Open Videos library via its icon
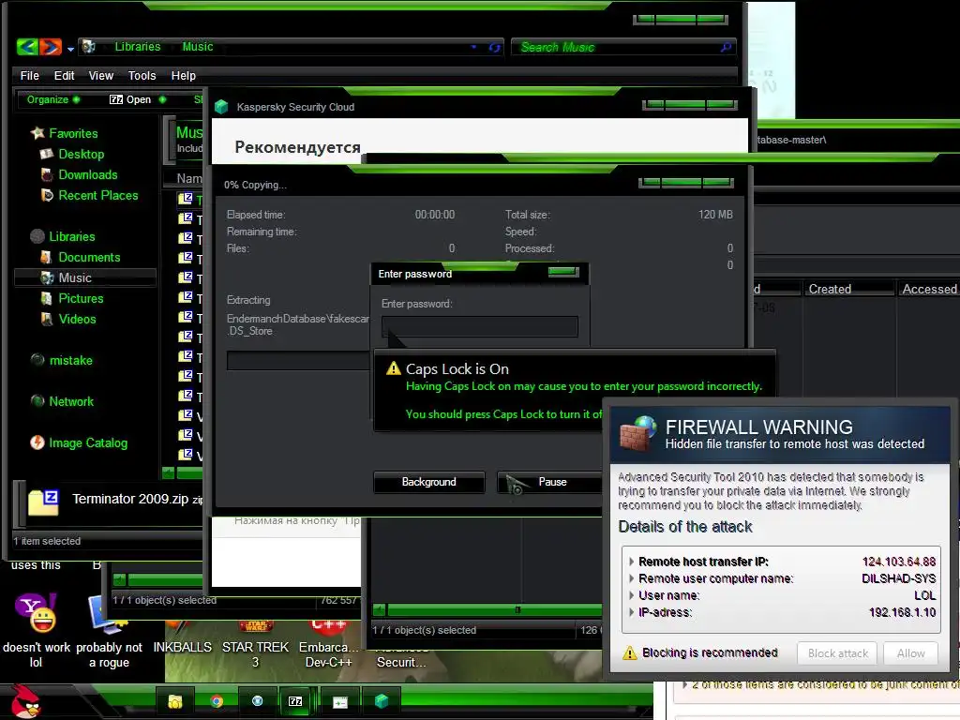Screen dimensions: 960x720 tap(47, 319)
